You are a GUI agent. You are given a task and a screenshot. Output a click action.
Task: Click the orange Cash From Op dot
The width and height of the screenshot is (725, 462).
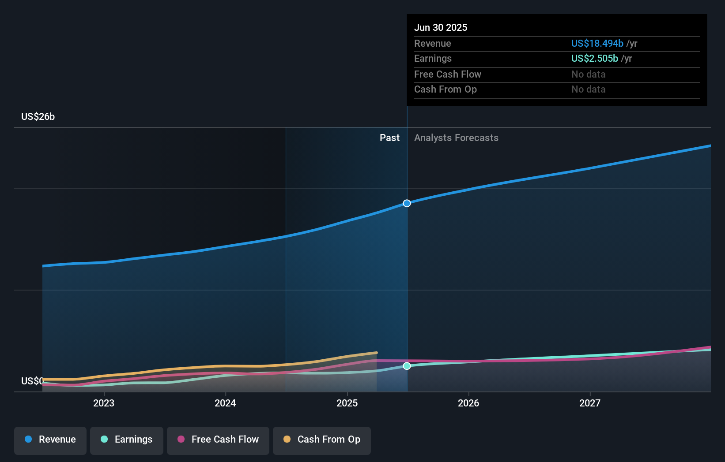(x=287, y=439)
